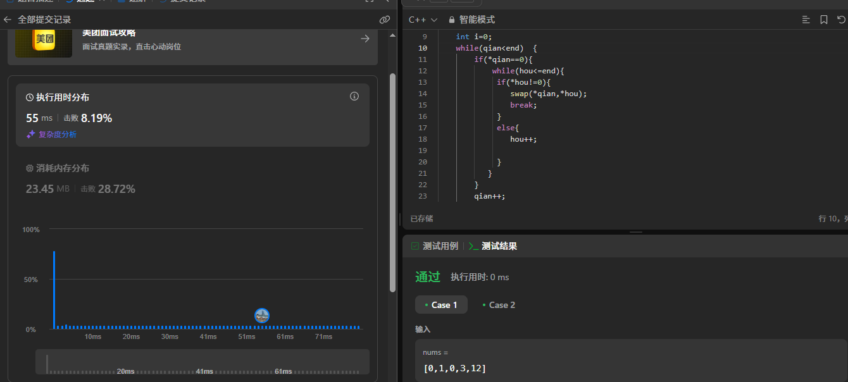This screenshot has height=382, width=848.
Task: Click the break; code line
Action: (x=523, y=105)
